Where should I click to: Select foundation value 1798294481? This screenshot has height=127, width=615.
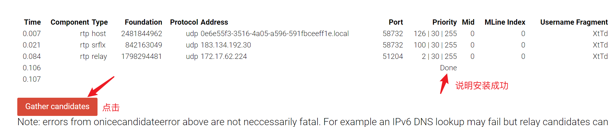pyautogui.click(x=142, y=56)
